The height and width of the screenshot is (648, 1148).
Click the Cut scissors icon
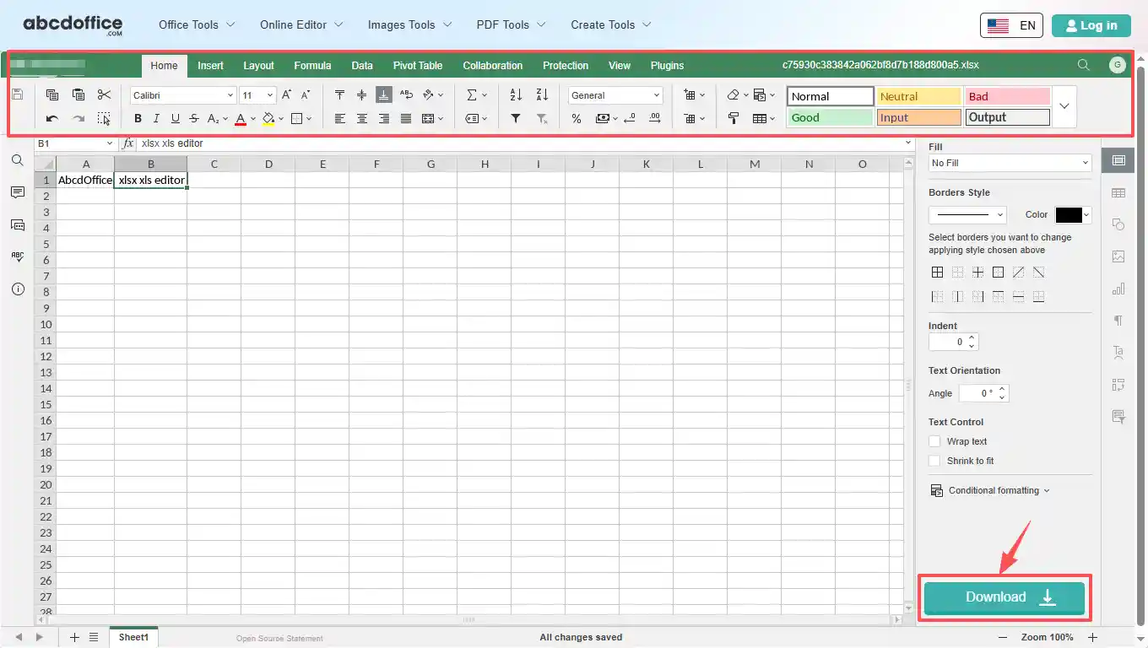pyautogui.click(x=104, y=95)
